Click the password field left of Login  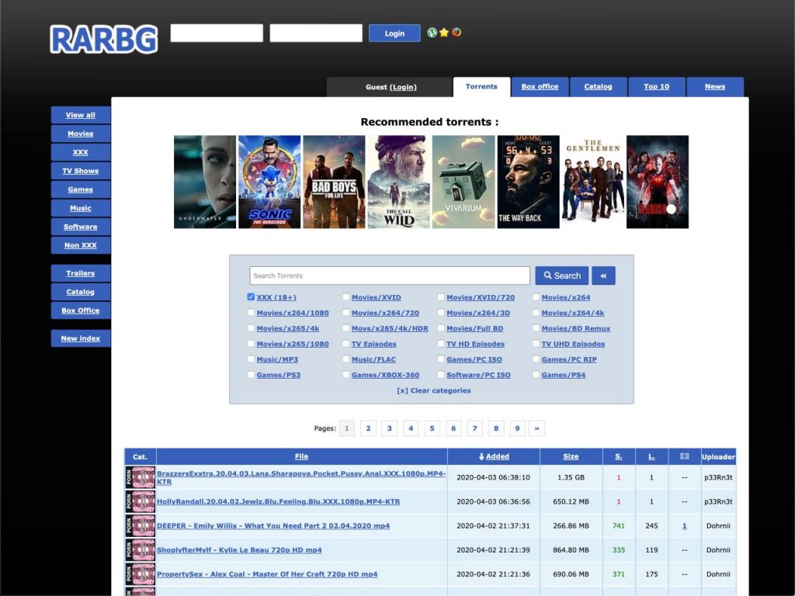point(316,33)
